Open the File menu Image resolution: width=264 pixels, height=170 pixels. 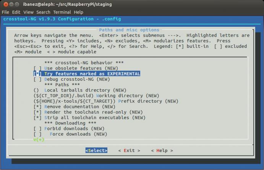(x=5, y=12)
